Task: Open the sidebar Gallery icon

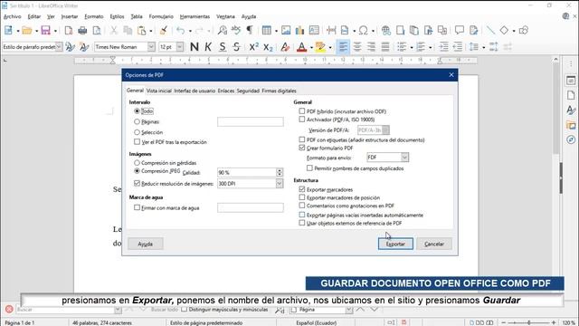Action: (571, 125)
